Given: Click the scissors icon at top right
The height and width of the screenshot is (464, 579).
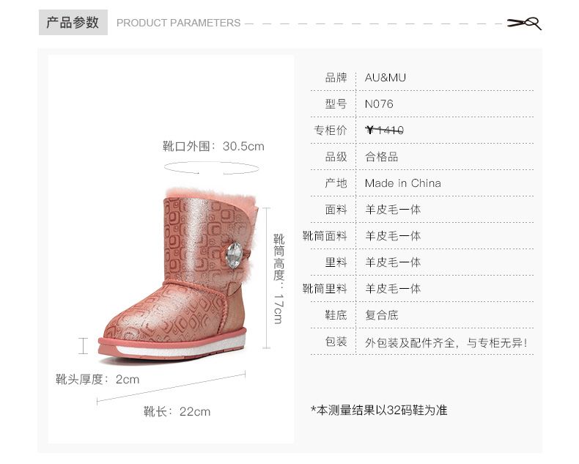Looking at the screenshot, I should 524,23.
